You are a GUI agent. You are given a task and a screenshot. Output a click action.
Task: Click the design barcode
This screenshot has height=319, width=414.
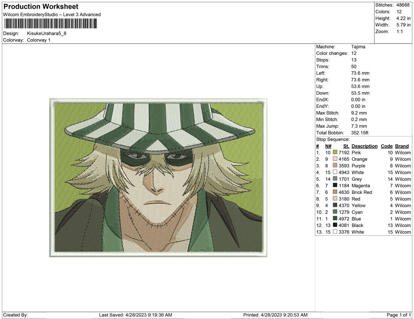pyautogui.click(x=50, y=24)
